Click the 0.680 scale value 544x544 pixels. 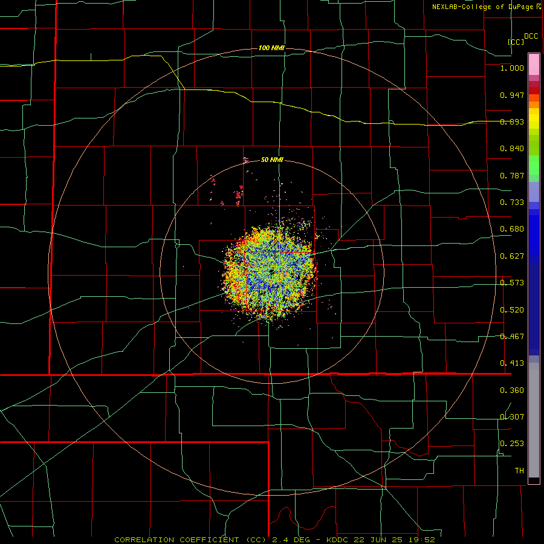tap(512, 229)
